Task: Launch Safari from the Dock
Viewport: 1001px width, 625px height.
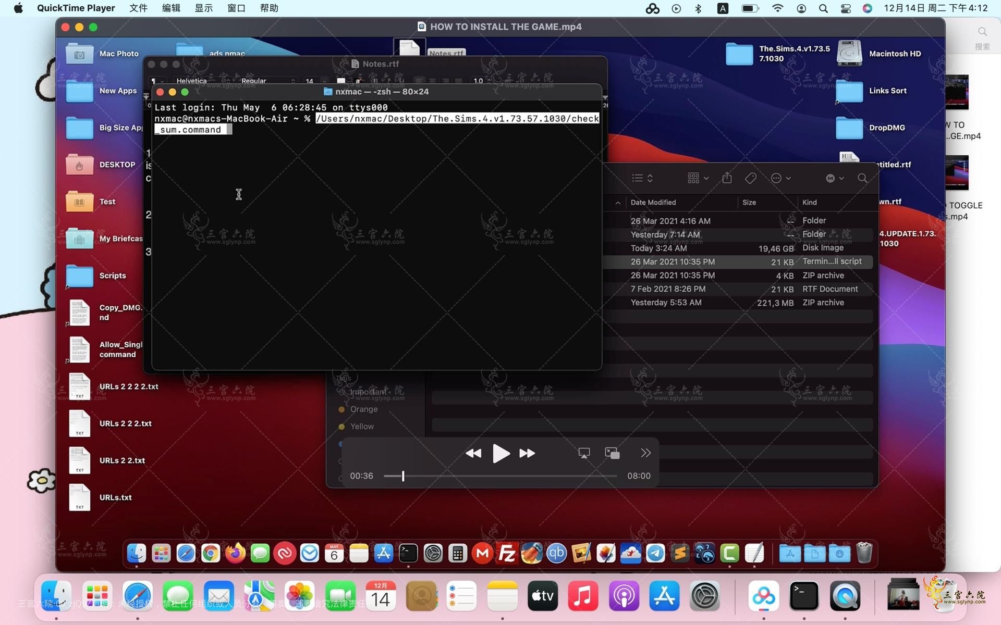Action: [138, 595]
